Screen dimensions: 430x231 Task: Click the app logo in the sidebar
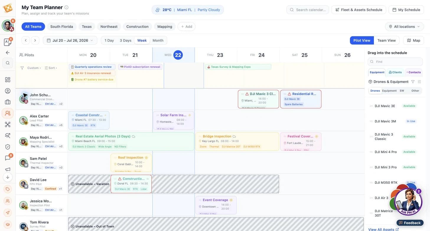click(8, 8)
